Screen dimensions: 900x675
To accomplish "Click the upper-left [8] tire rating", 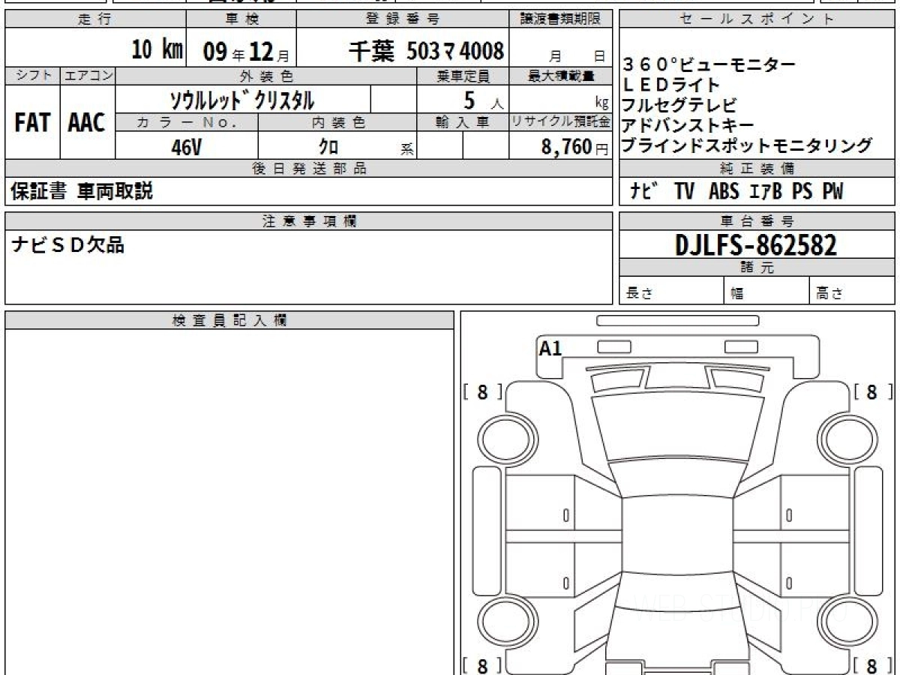I will pyautogui.click(x=482, y=391).
